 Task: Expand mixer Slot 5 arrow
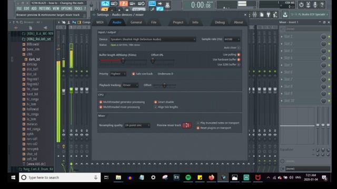[x=282, y=65]
